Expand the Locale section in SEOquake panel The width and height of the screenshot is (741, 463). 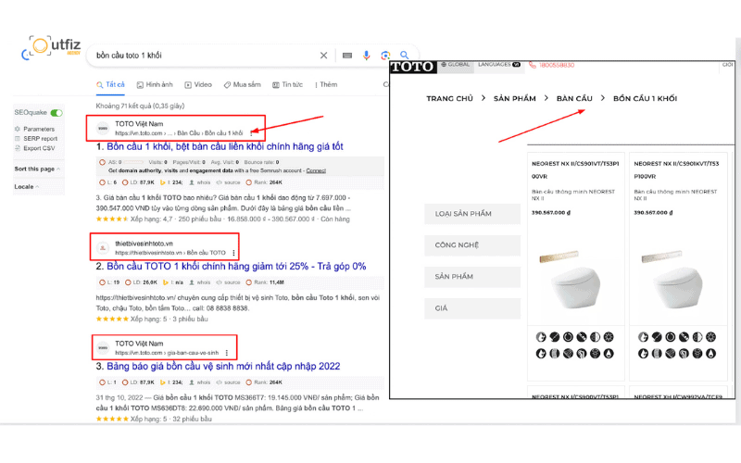pyautogui.click(x=27, y=187)
